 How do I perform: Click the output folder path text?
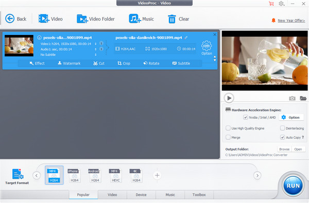click(256, 155)
